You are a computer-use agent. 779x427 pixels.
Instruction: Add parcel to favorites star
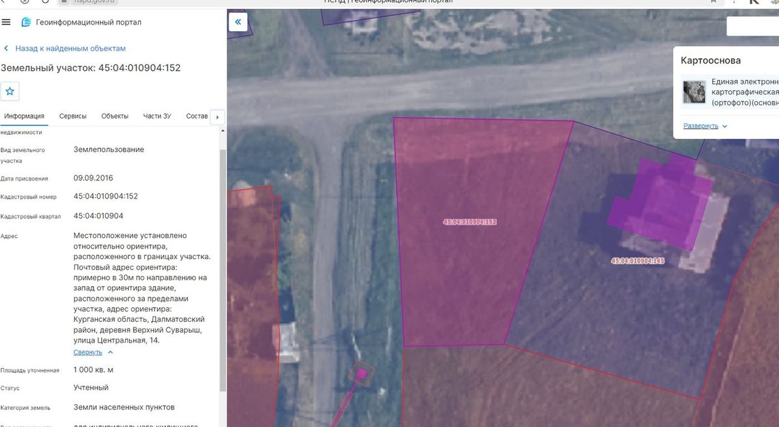[10, 91]
